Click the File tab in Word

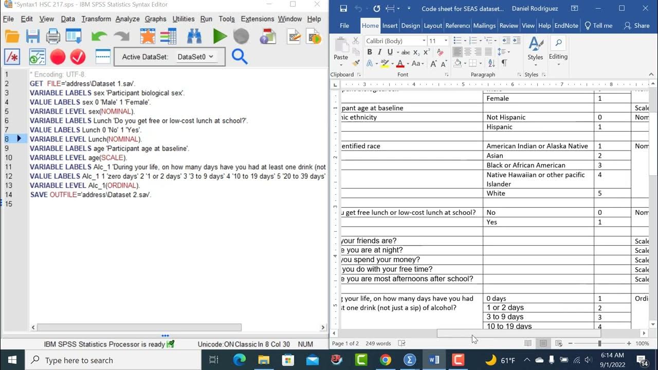[x=344, y=26]
